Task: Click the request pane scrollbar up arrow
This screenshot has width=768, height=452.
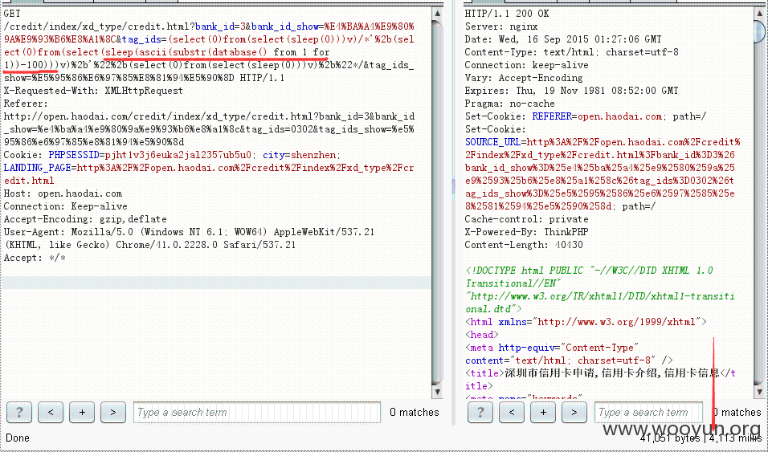Action: (x=436, y=14)
